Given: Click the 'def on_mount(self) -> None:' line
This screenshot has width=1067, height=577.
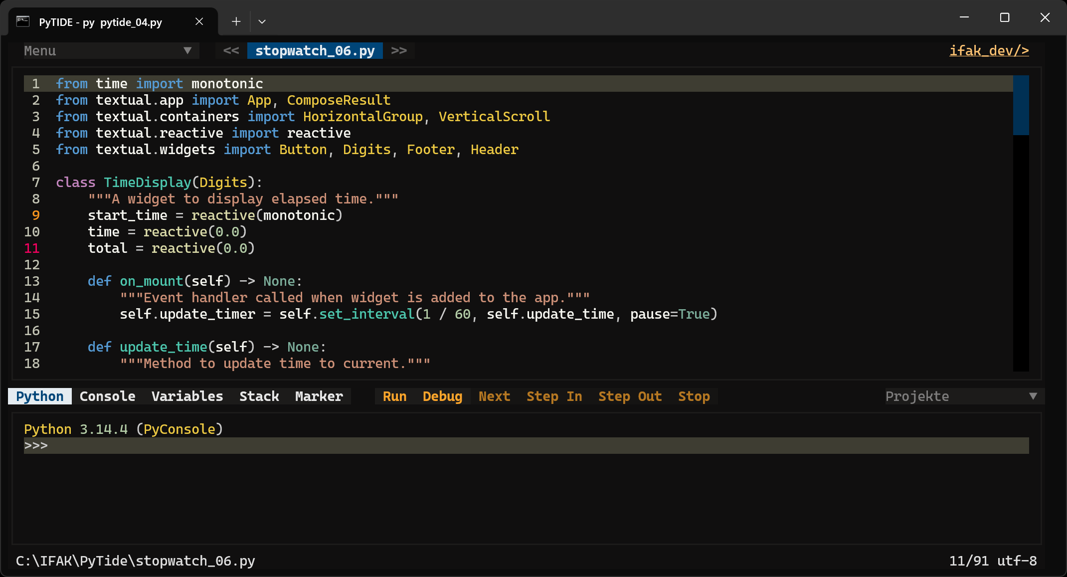Looking at the screenshot, I should pyautogui.click(x=195, y=281).
